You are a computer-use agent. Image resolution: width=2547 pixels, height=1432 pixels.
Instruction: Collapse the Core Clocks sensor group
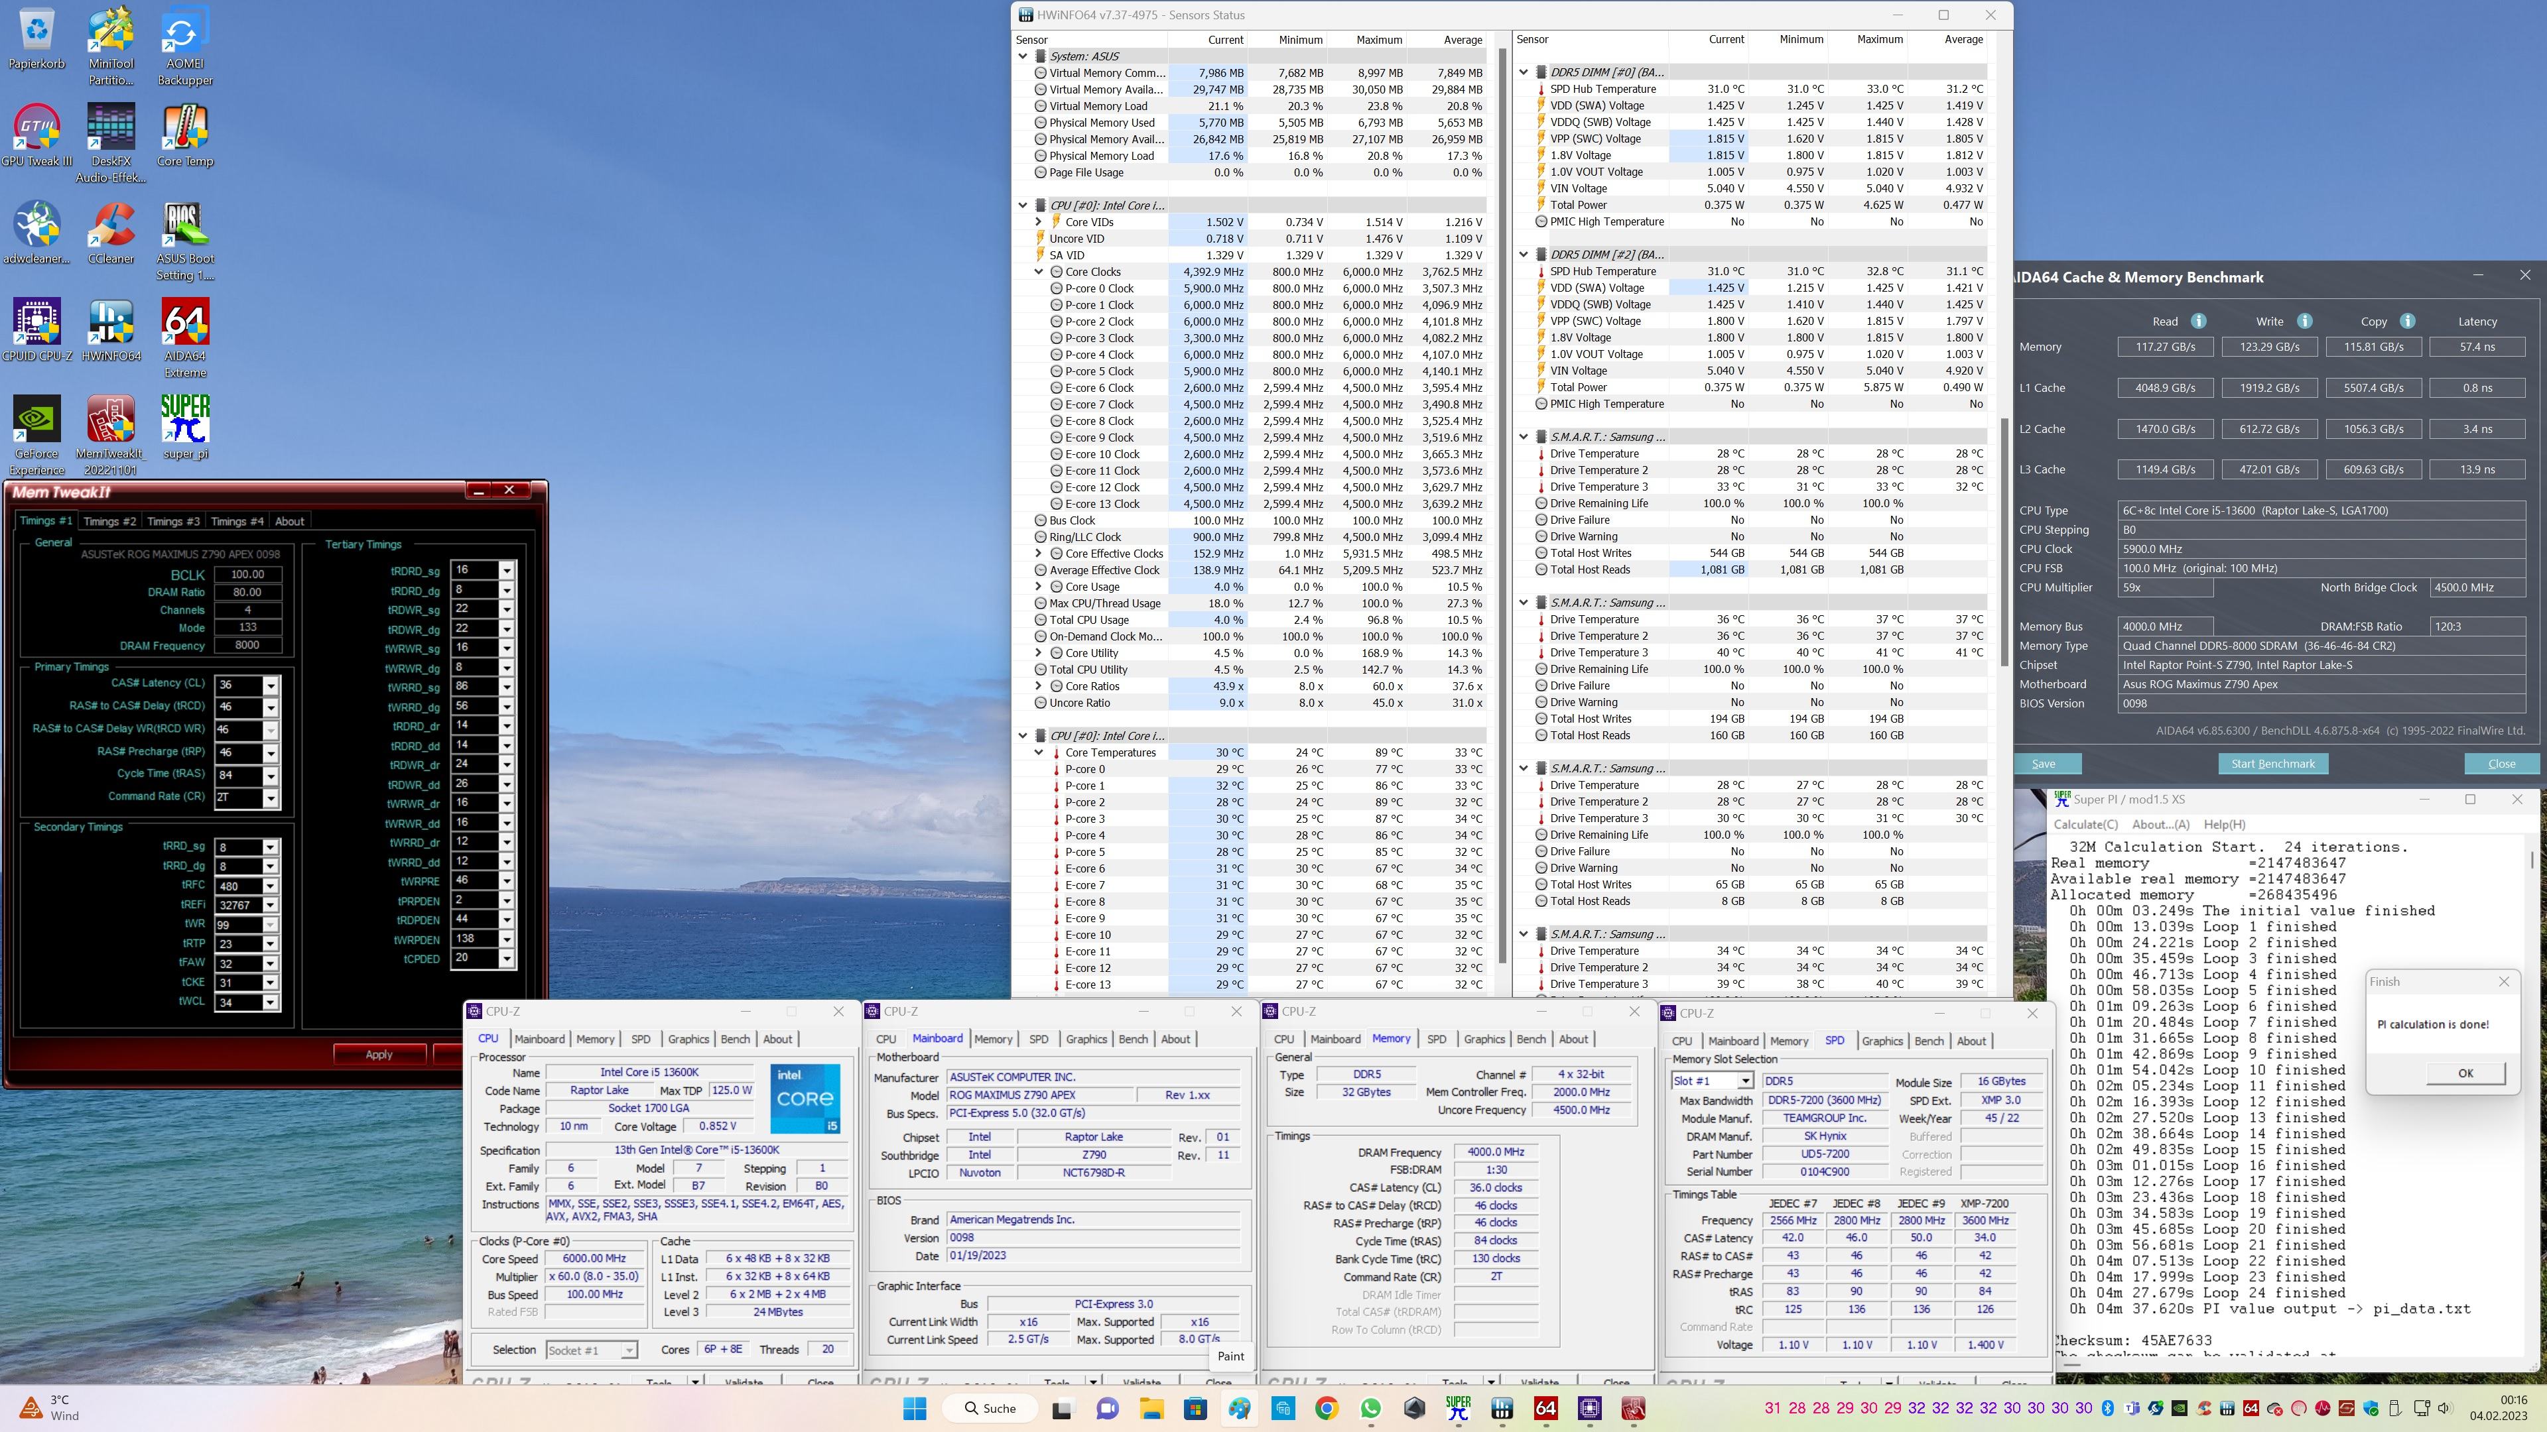point(1039,272)
